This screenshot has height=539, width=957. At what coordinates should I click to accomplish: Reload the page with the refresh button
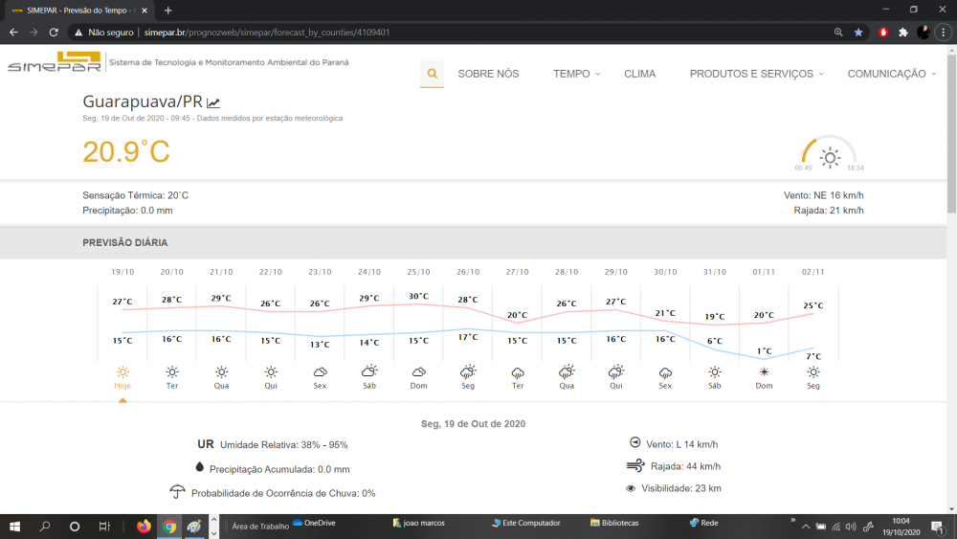[56, 32]
